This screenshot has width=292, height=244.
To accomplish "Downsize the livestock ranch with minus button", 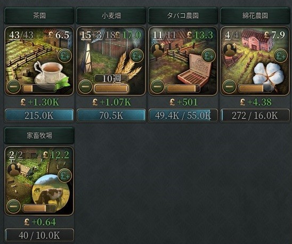I will coord(13,206).
